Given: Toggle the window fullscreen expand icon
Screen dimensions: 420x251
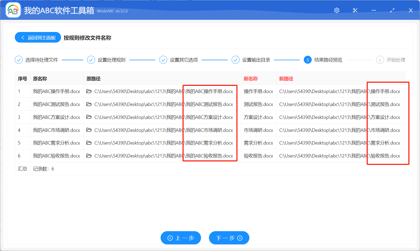Looking at the screenshot, I should tap(392, 10).
